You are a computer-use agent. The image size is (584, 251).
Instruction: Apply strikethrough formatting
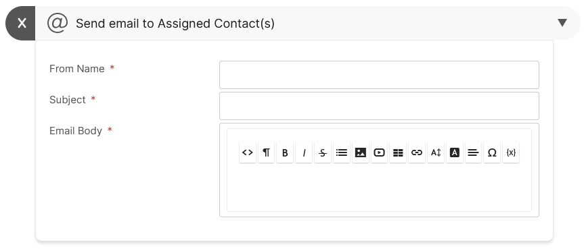(323, 152)
